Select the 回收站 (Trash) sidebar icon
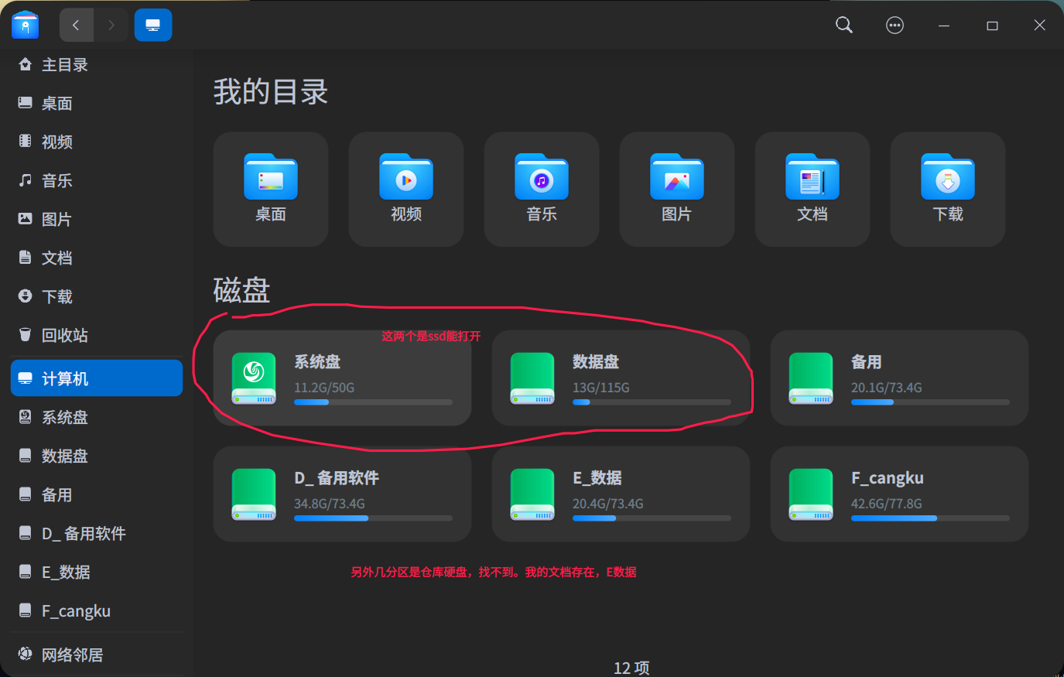The image size is (1064, 677). coord(25,335)
